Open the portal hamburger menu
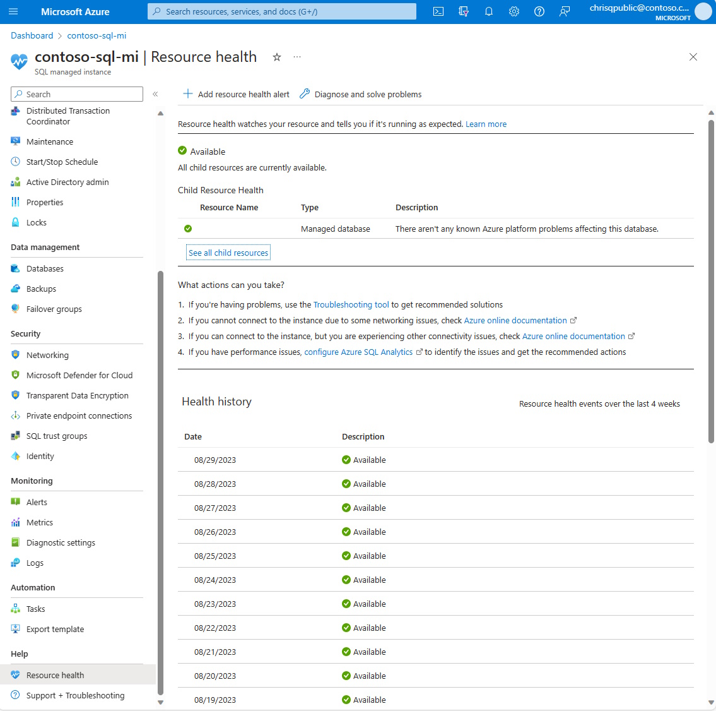This screenshot has width=716, height=711. pos(13,11)
